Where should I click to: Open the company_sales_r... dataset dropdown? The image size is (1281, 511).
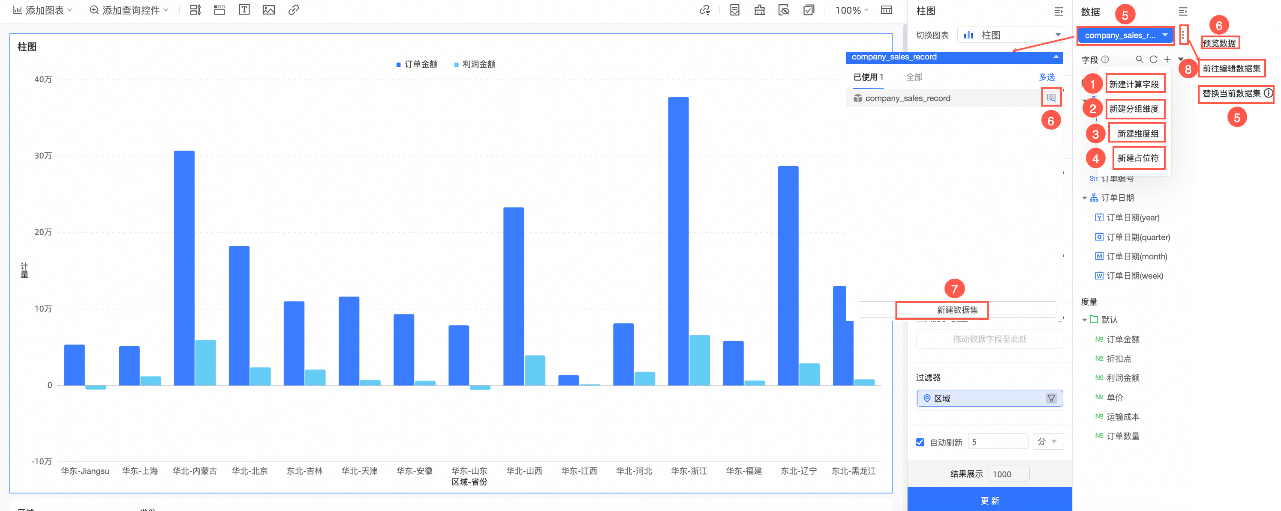pos(1125,35)
